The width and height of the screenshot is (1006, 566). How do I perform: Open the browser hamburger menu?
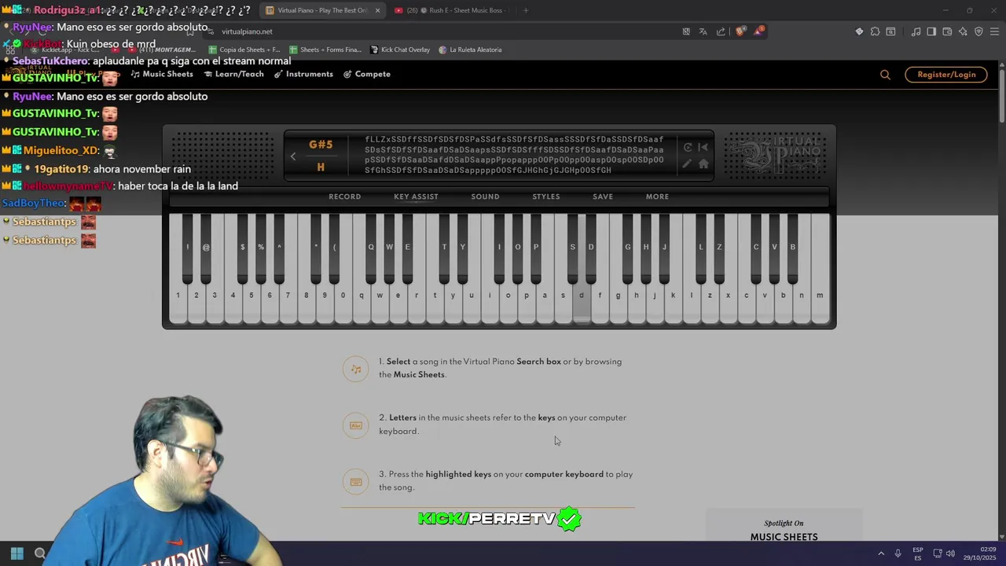coord(994,31)
